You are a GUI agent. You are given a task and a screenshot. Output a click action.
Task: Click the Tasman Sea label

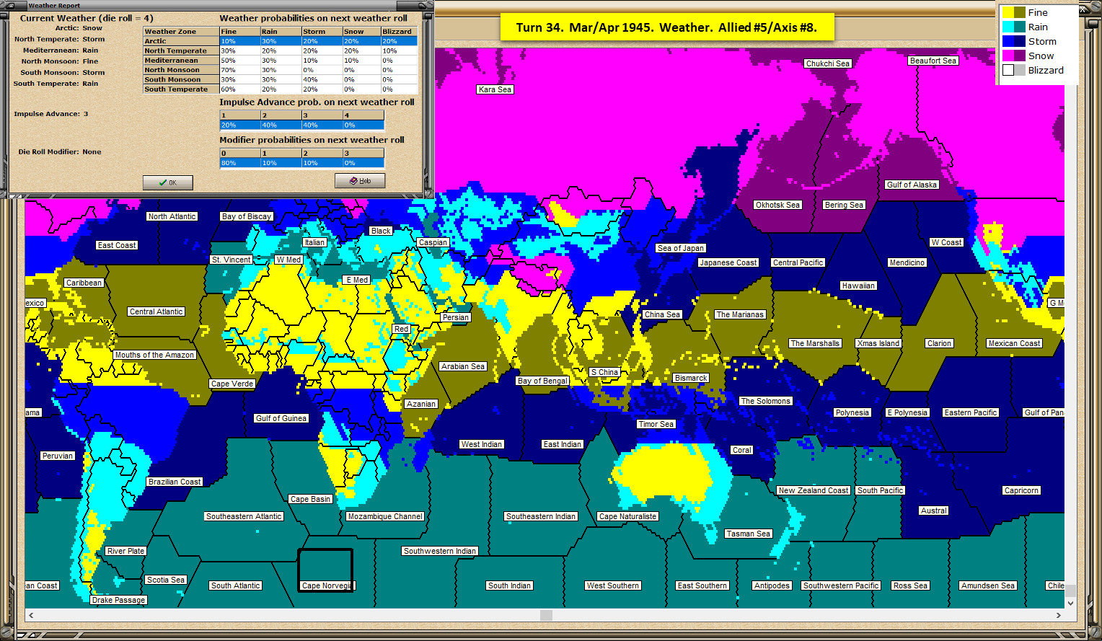coord(749,534)
